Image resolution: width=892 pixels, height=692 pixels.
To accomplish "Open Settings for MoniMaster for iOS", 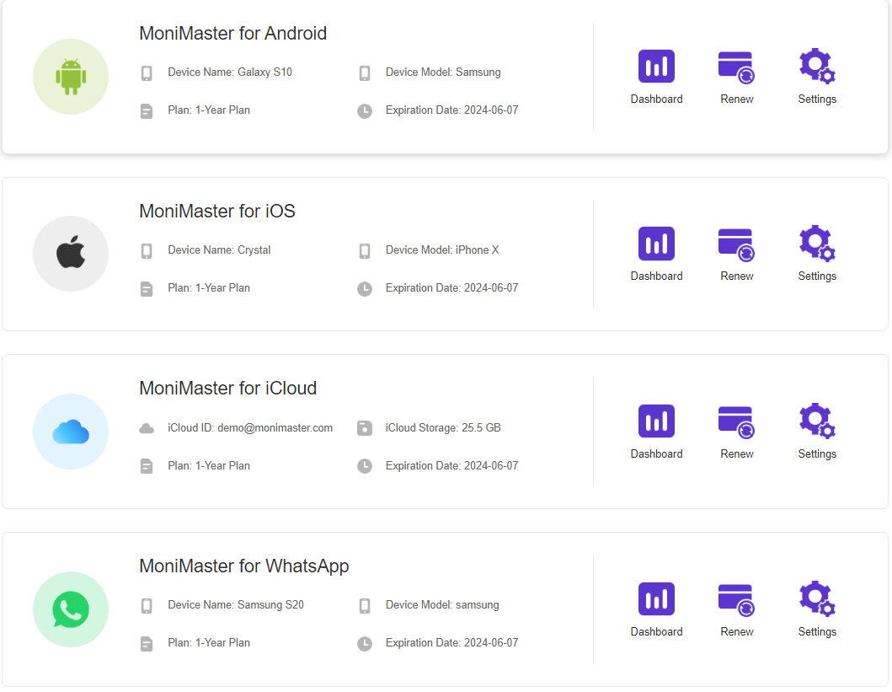I will coord(816,244).
